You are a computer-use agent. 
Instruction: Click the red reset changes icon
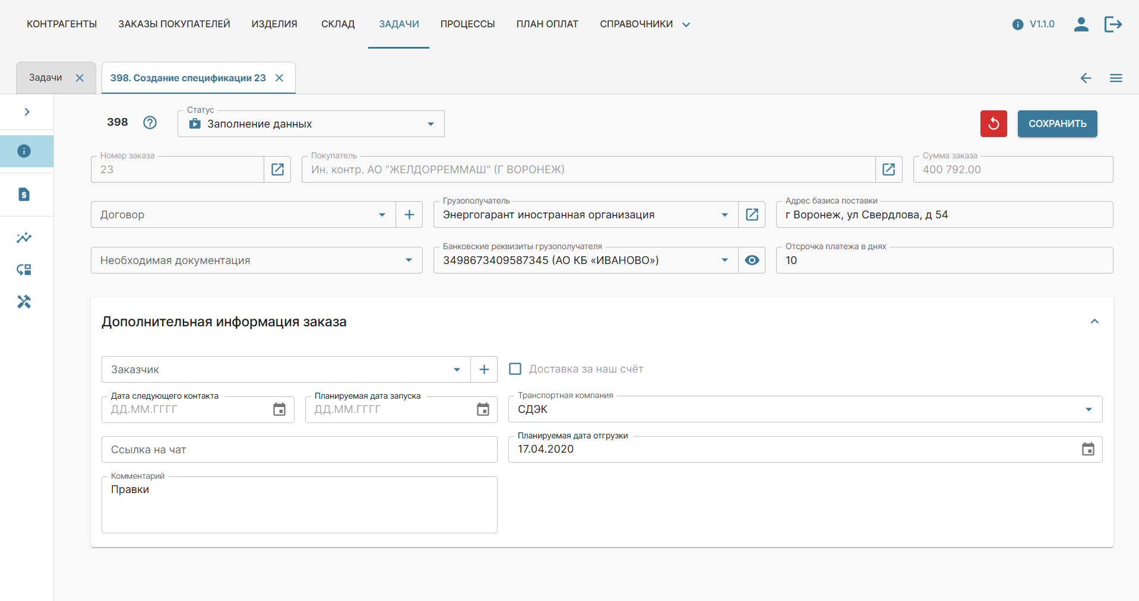point(993,123)
